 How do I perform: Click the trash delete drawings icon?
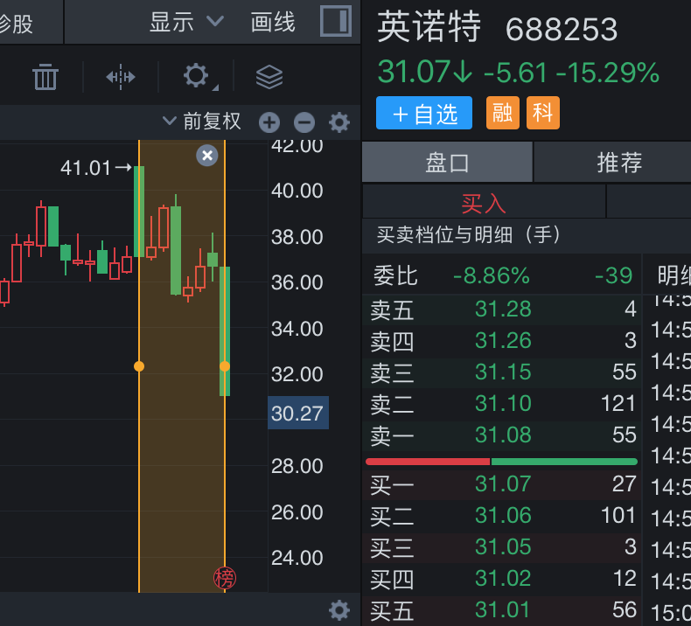pos(45,77)
